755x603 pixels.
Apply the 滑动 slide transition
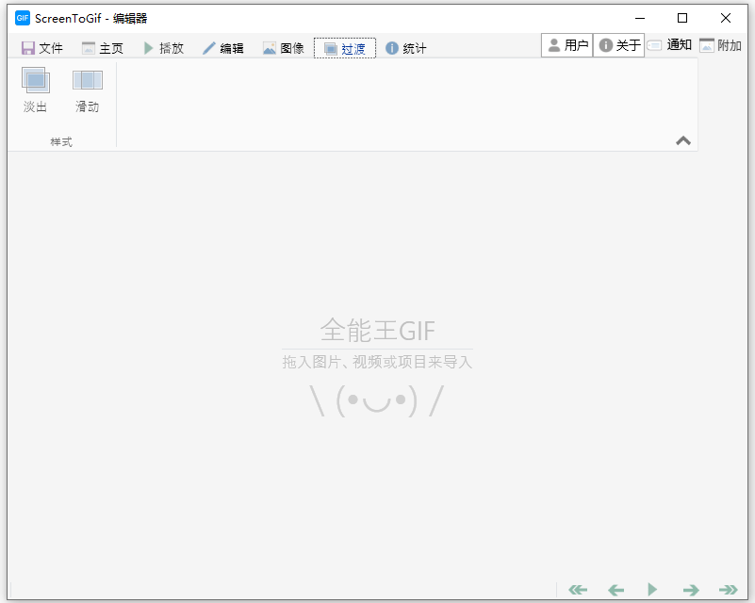[x=87, y=90]
